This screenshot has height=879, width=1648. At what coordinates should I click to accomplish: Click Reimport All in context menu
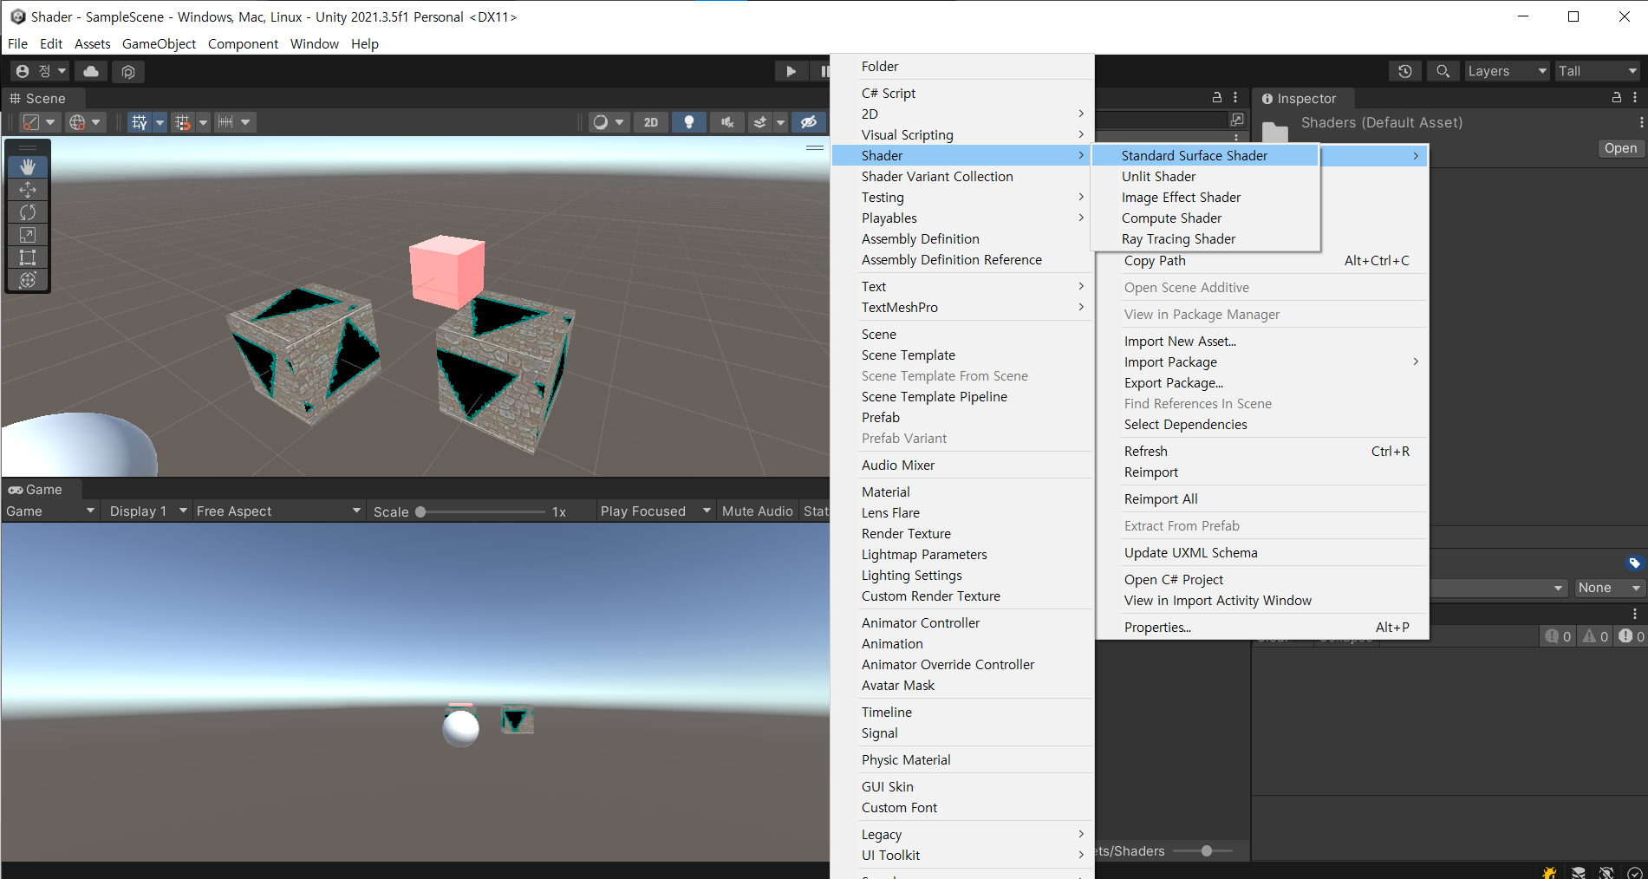1261,498
